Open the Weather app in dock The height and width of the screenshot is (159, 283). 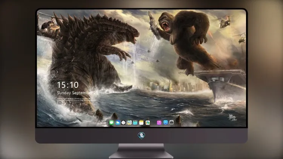pyautogui.click(x=117, y=123)
